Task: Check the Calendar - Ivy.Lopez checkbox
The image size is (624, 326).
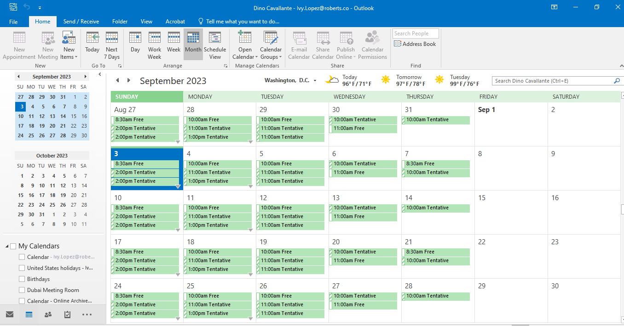Action: point(22,257)
